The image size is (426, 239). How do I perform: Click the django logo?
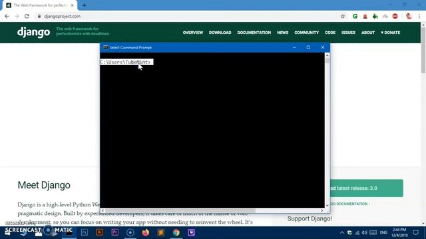(34, 33)
